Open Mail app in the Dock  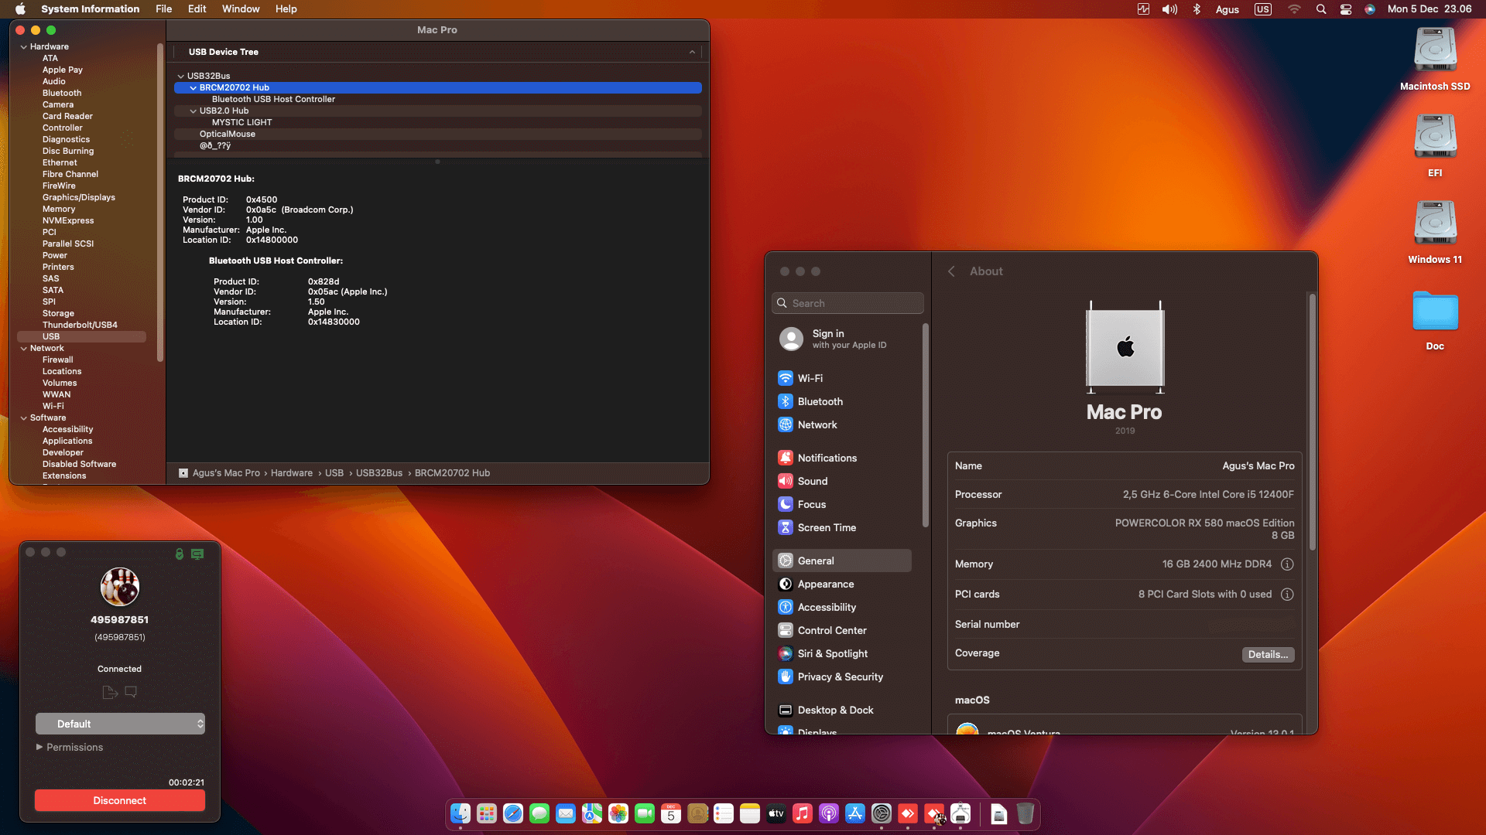[x=566, y=813]
